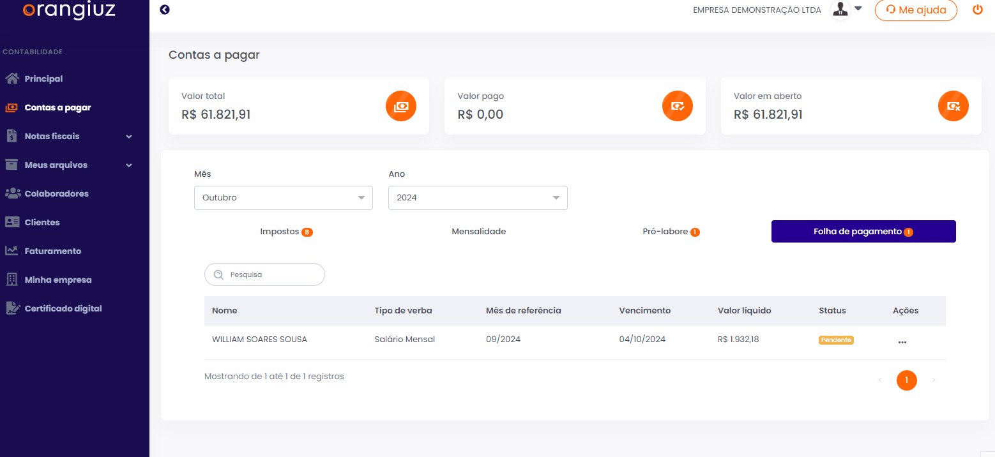Switch to the Mensalidade tab

click(479, 232)
